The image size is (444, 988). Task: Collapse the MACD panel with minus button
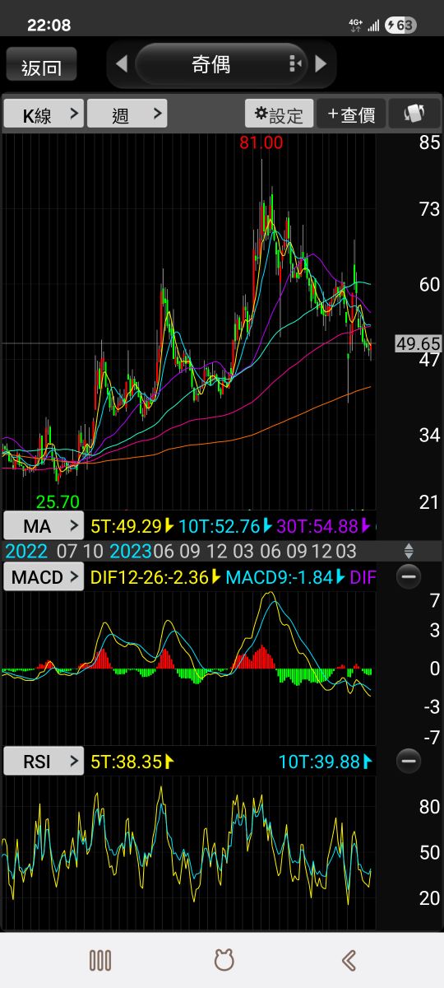409,577
